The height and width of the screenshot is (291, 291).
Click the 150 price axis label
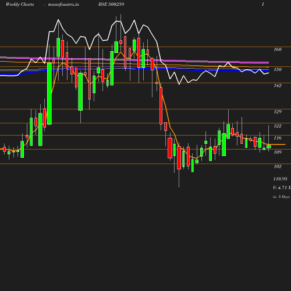[278, 69]
